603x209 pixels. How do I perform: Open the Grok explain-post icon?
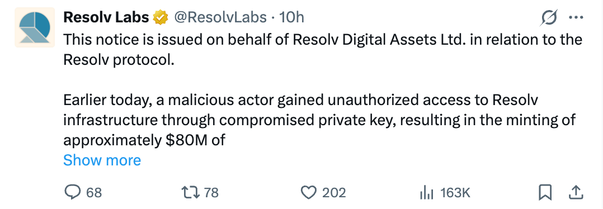click(x=549, y=18)
